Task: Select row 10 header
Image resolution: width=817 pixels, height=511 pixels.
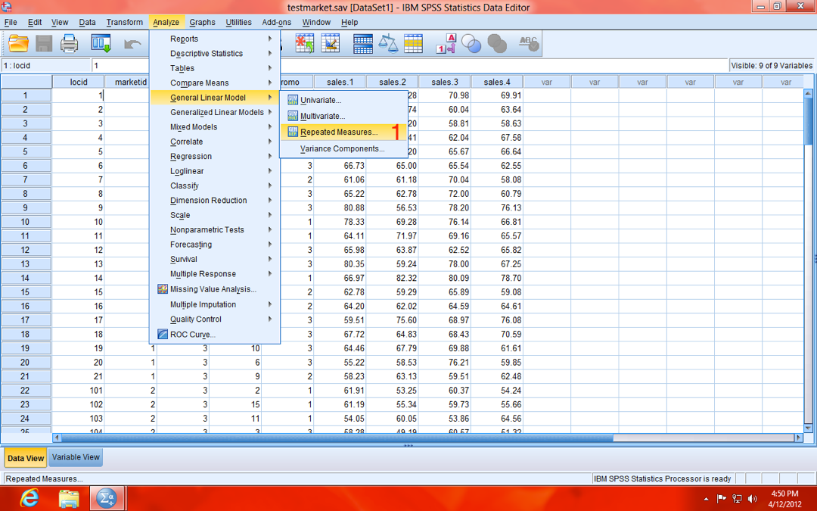Action: point(26,222)
